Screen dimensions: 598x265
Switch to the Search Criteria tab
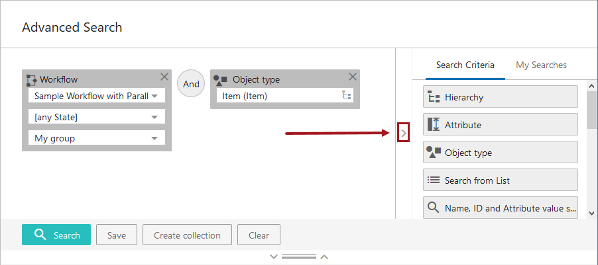click(x=465, y=65)
